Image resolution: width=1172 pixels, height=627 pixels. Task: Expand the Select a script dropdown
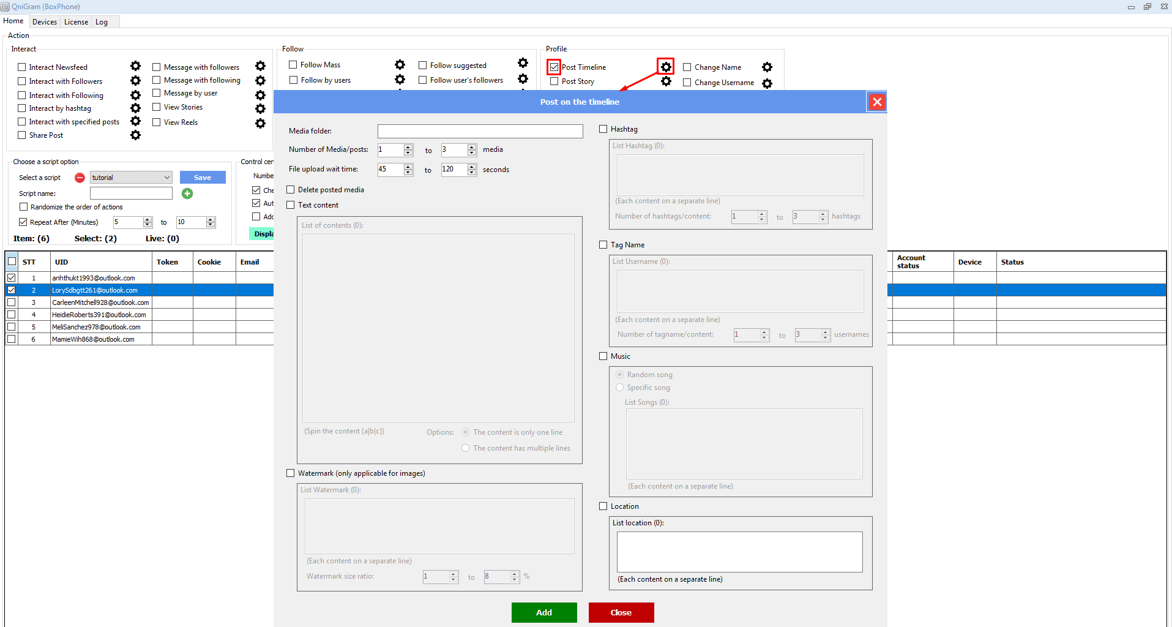tap(166, 178)
